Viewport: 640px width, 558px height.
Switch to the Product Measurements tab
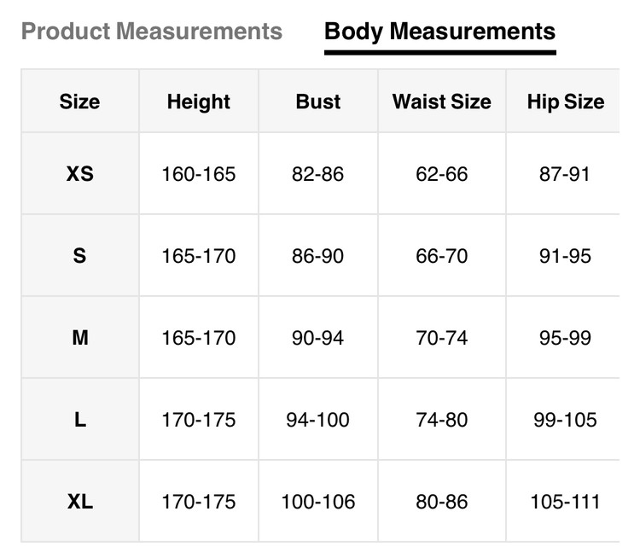click(x=151, y=32)
